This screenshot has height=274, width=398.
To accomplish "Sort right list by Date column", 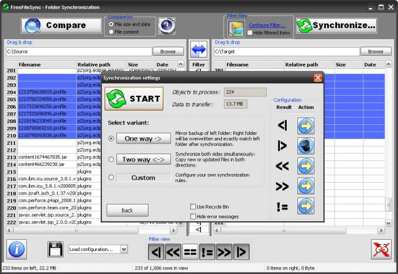I will click(x=374, y=65).
